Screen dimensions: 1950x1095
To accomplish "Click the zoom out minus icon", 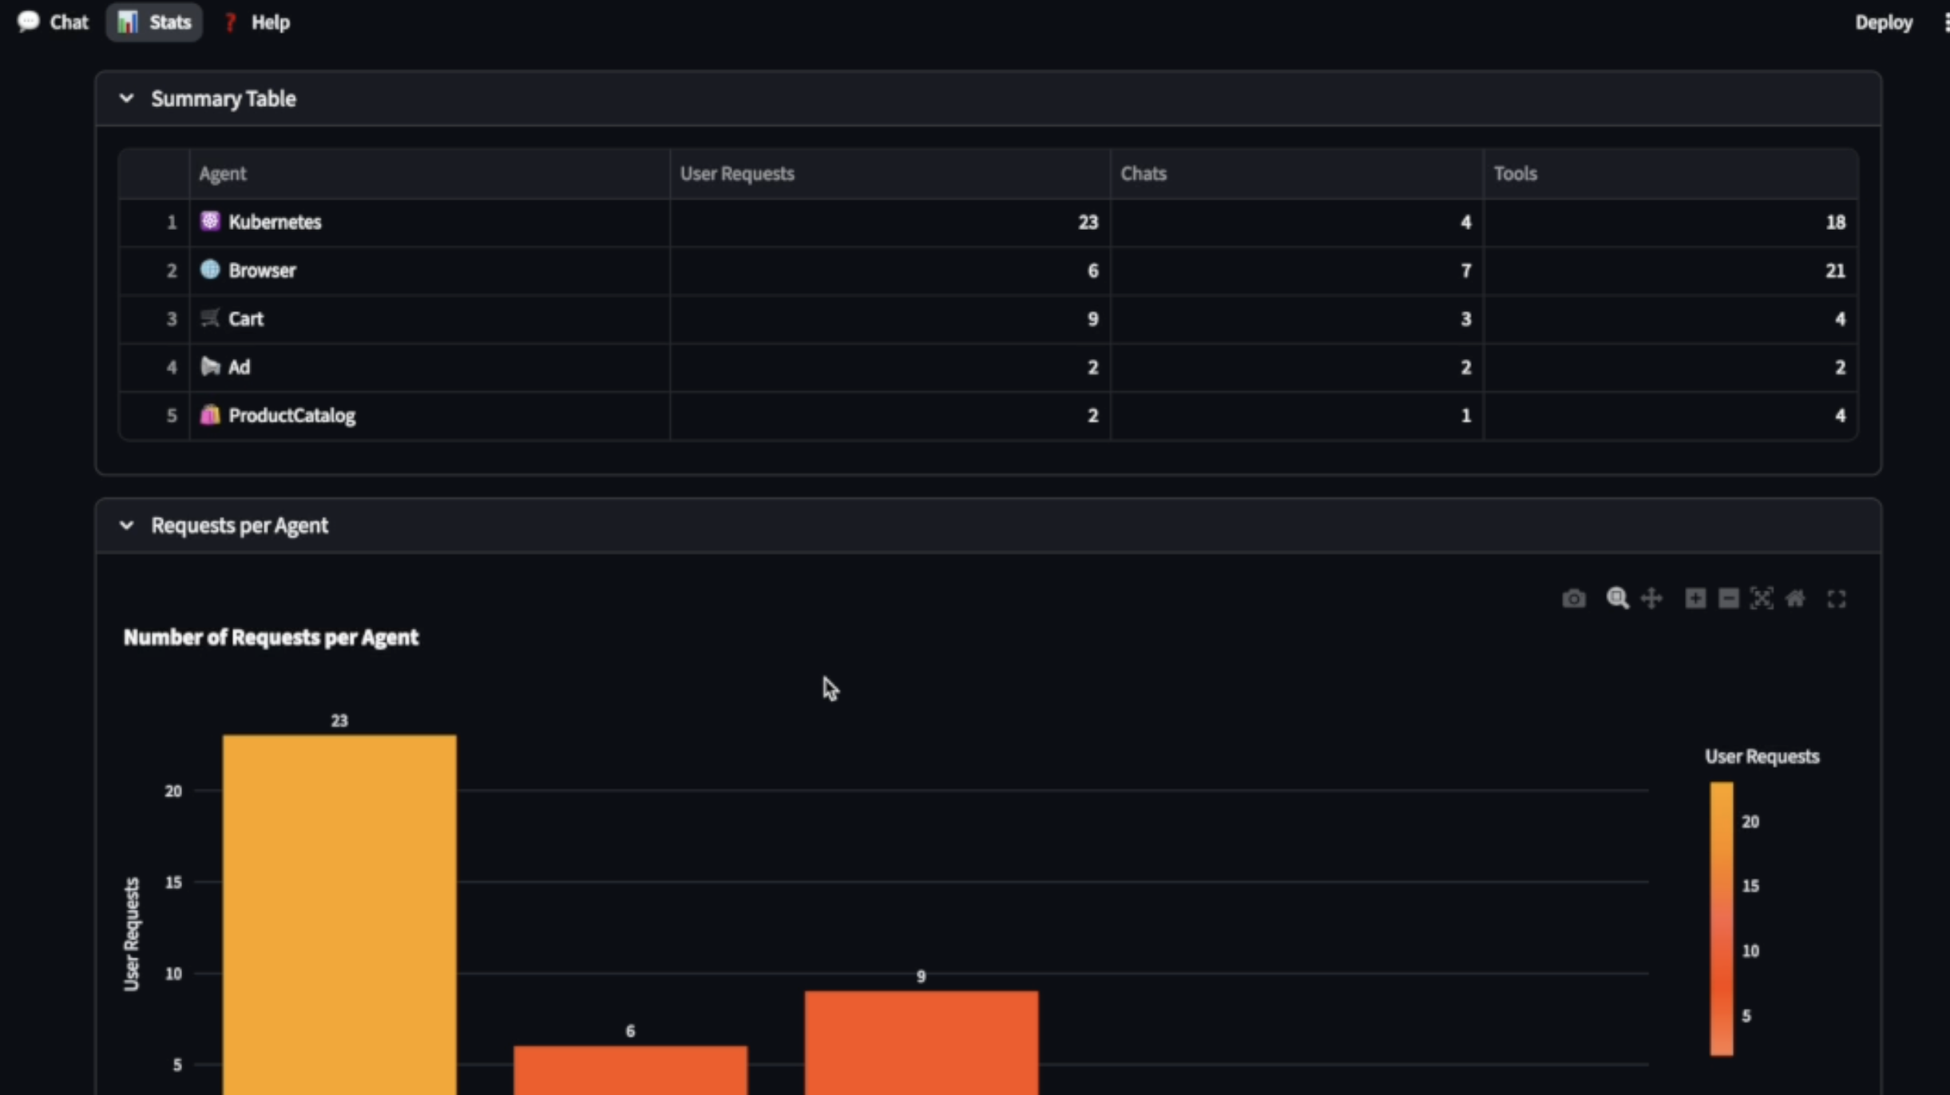I will pyautogui.click(x=1728, y=599).
